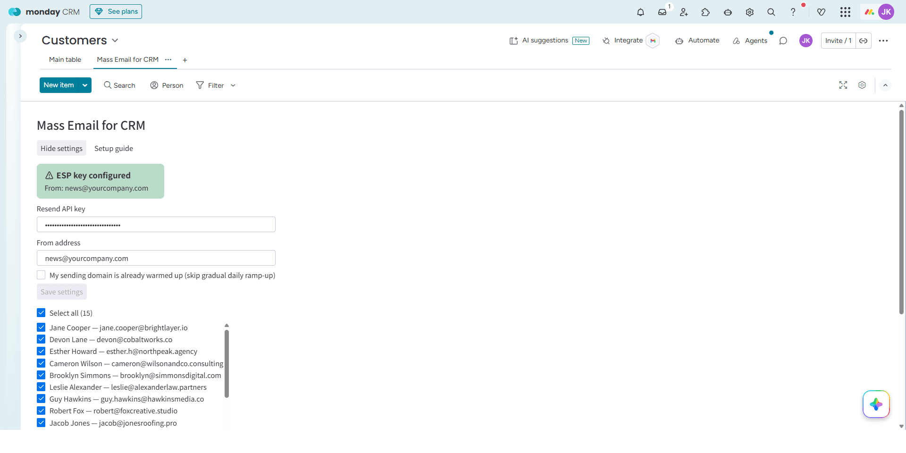
Task: Open the inbox tray icon
Action: tap(663, 12)
